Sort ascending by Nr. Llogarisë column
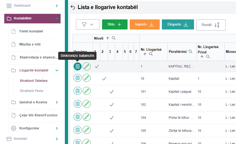This screenshot has width=236, height=144. (145, 54)
